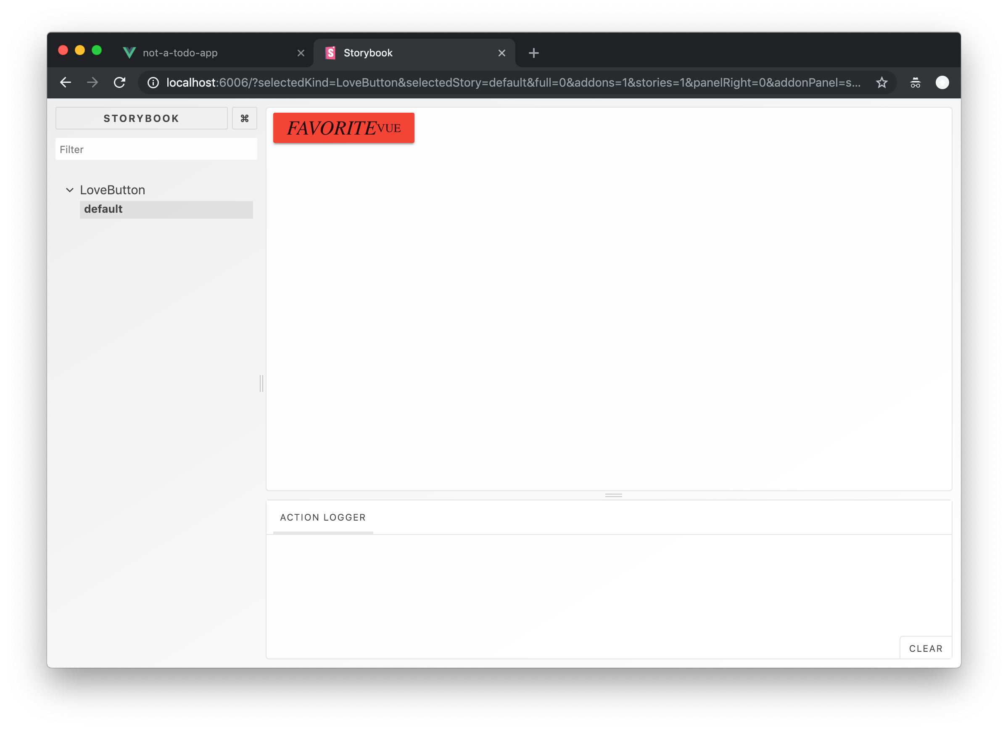
Task: Reload the Storybook page
Action: point(119,82)
